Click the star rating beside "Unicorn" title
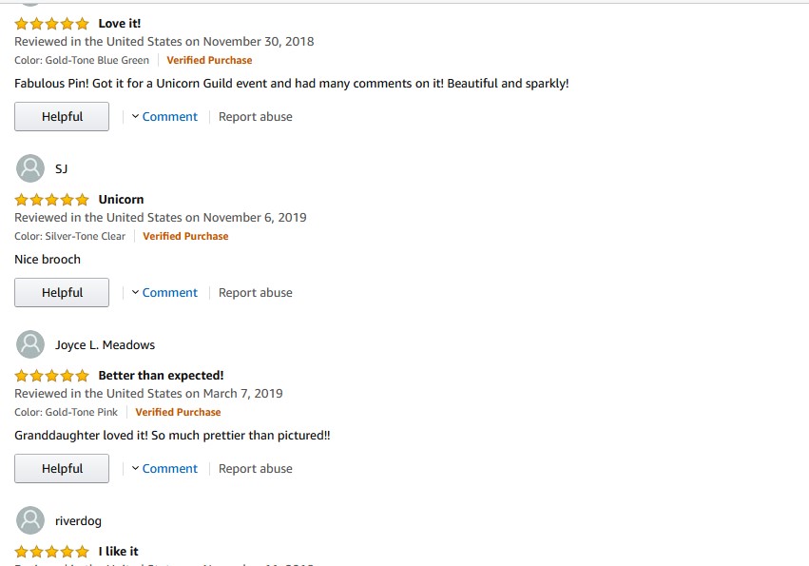Screen dimensions: 809x566 [52, 199]
